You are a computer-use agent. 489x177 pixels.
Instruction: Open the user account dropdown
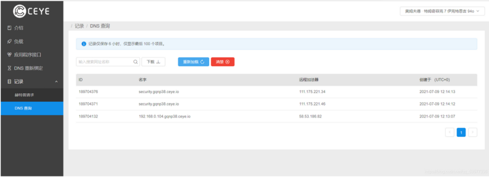(x=442, y=11)
